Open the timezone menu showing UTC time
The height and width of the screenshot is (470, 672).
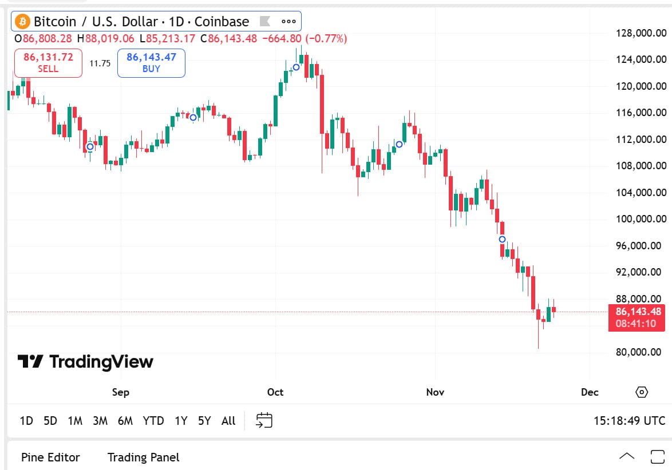click(x=629, y=421)
